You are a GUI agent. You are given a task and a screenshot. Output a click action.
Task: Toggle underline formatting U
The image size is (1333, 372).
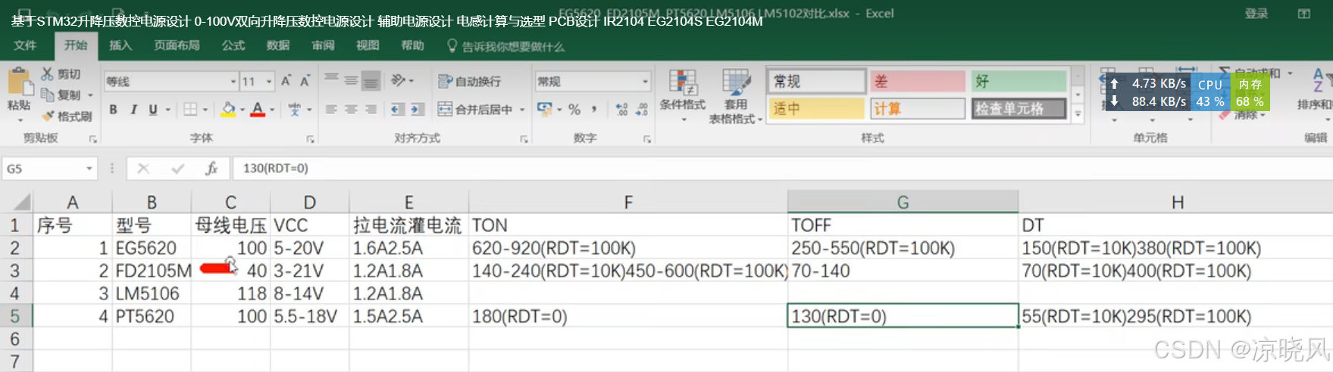(153, 110)
